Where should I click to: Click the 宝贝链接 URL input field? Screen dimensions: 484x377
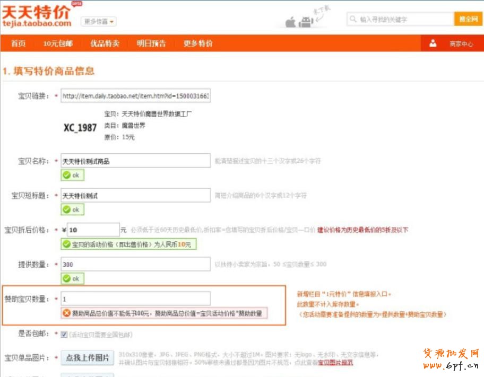click(x=136, y=96)
